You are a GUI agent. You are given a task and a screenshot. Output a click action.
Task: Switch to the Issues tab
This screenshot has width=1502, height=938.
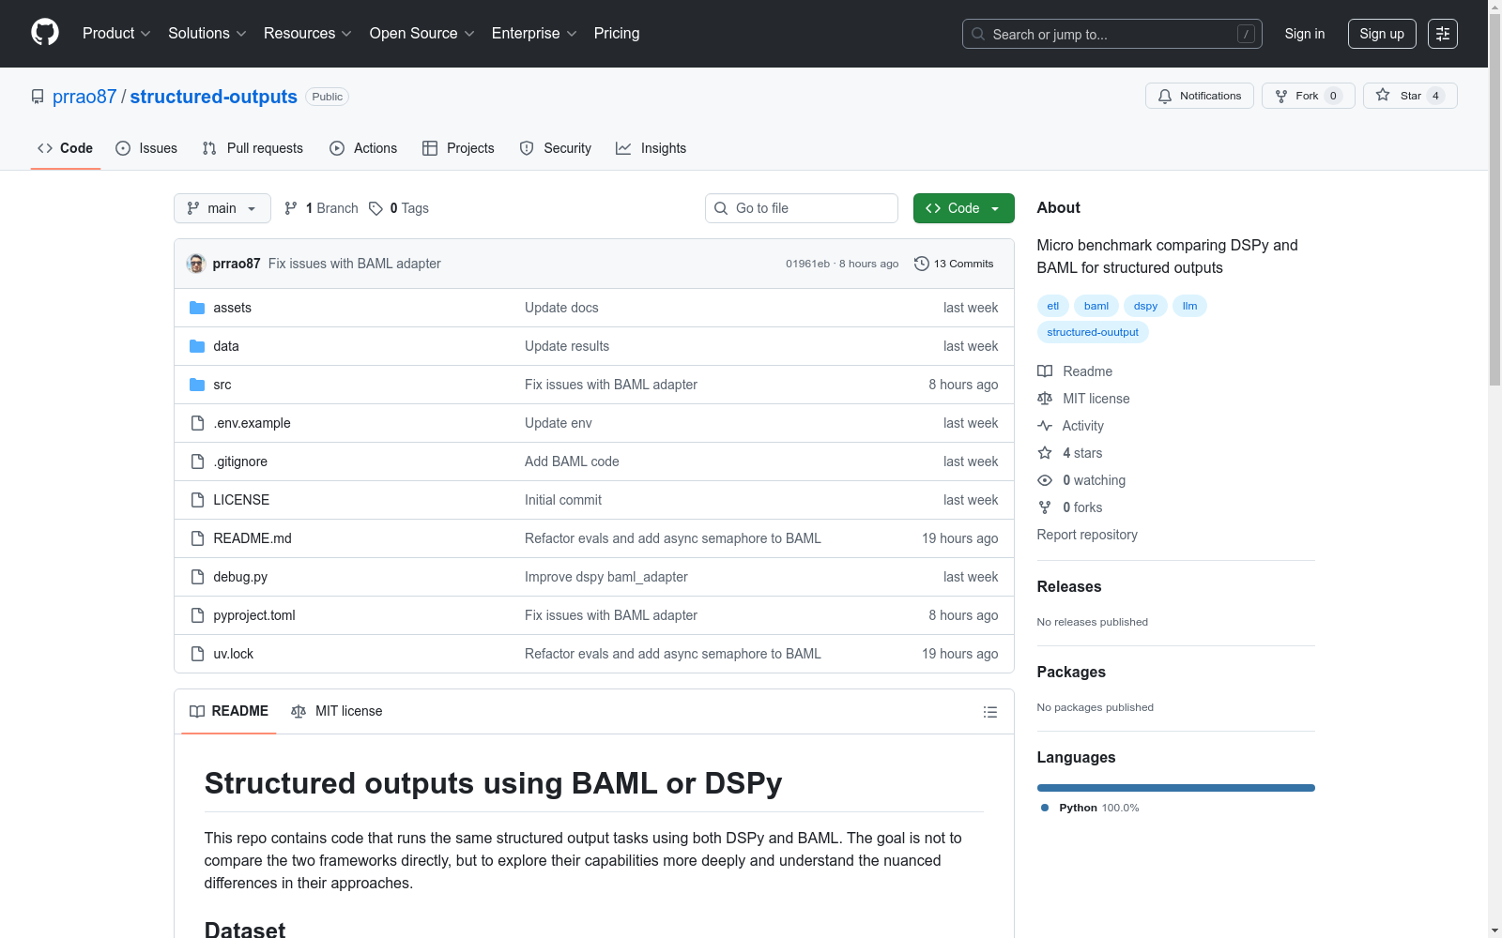pyautogui.click(x=146, y=148)
